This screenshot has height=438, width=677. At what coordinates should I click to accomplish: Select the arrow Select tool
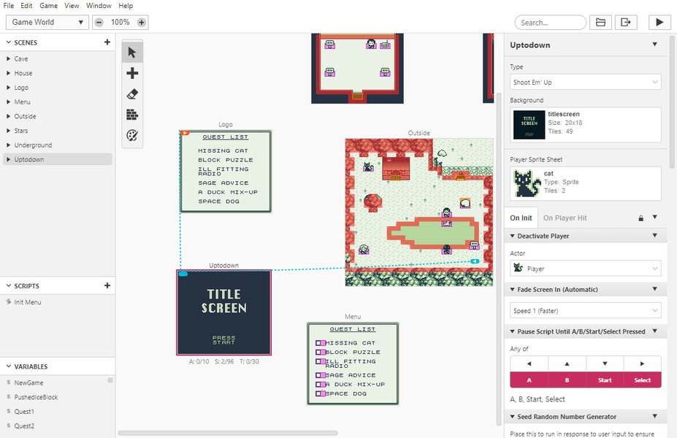(x=132, y=53)
